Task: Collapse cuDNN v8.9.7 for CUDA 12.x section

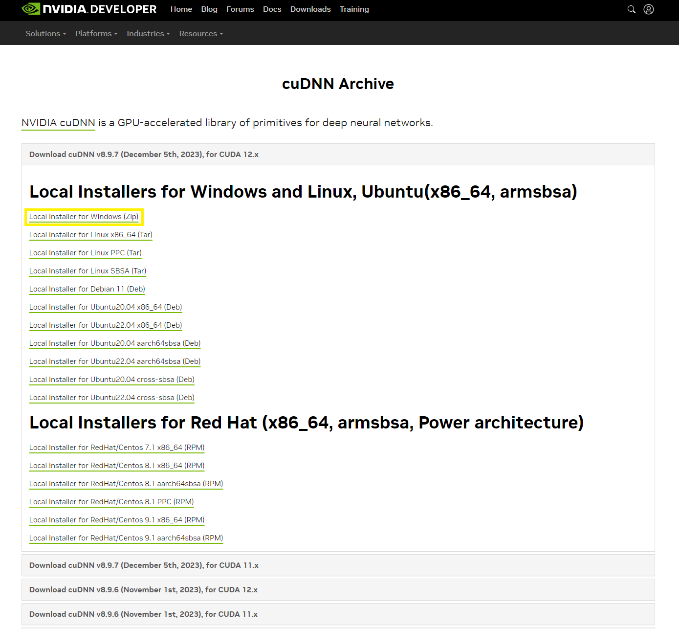Action: point(338,155)
